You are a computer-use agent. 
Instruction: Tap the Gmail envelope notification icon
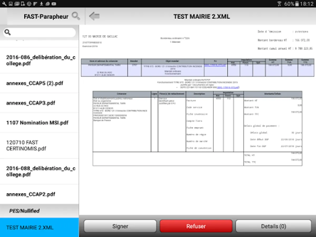point(16,4)
